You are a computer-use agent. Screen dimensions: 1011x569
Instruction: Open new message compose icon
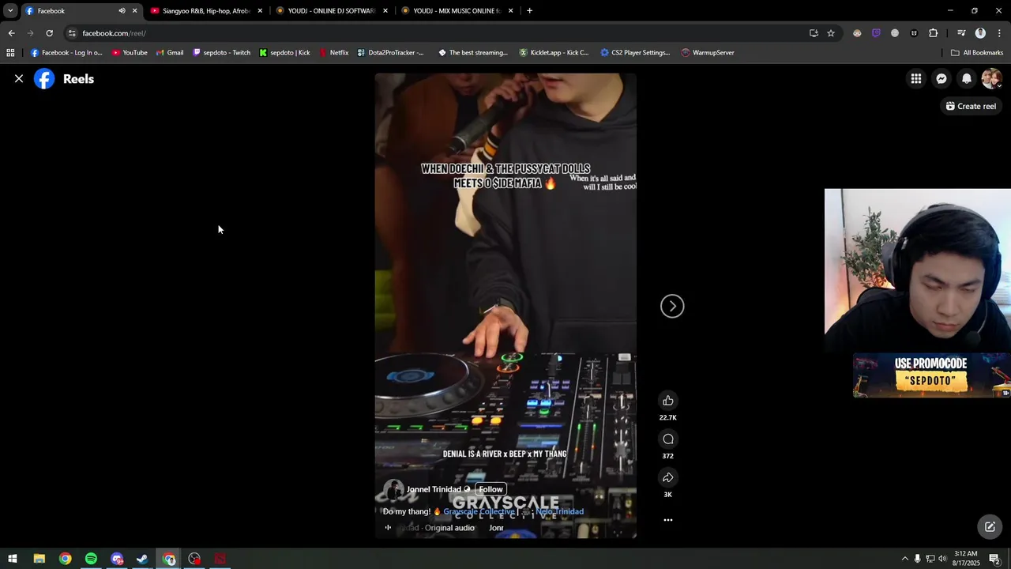(x=990, y=527)
